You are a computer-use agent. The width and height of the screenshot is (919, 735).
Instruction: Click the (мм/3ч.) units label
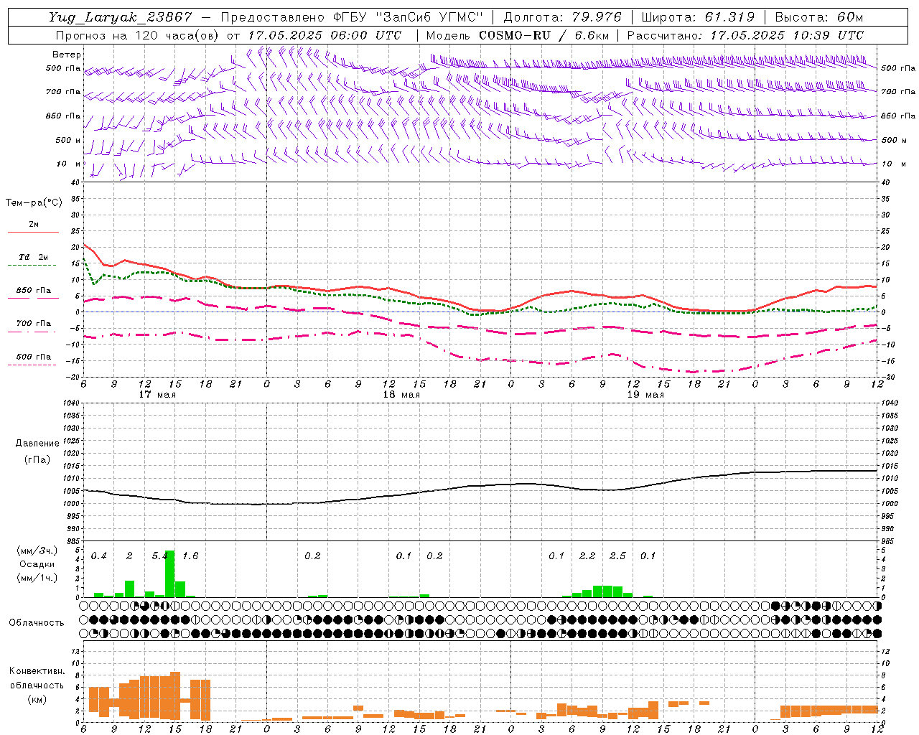pyautogui.click(x=37, y=551)
